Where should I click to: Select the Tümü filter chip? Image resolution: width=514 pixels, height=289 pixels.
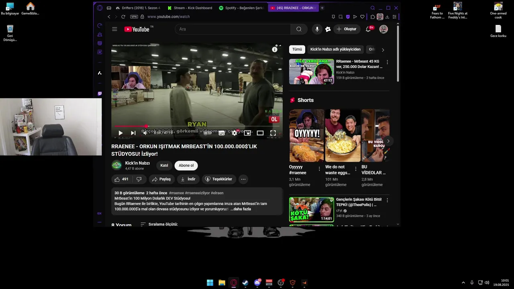pos(297,49)
